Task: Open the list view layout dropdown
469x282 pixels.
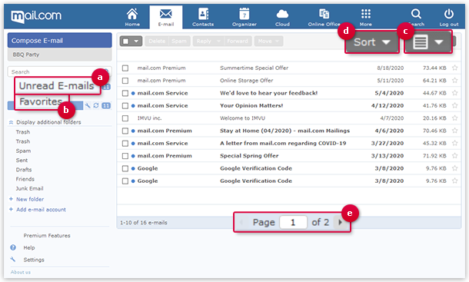Action: pyautogui.click(x=428, y=42)
